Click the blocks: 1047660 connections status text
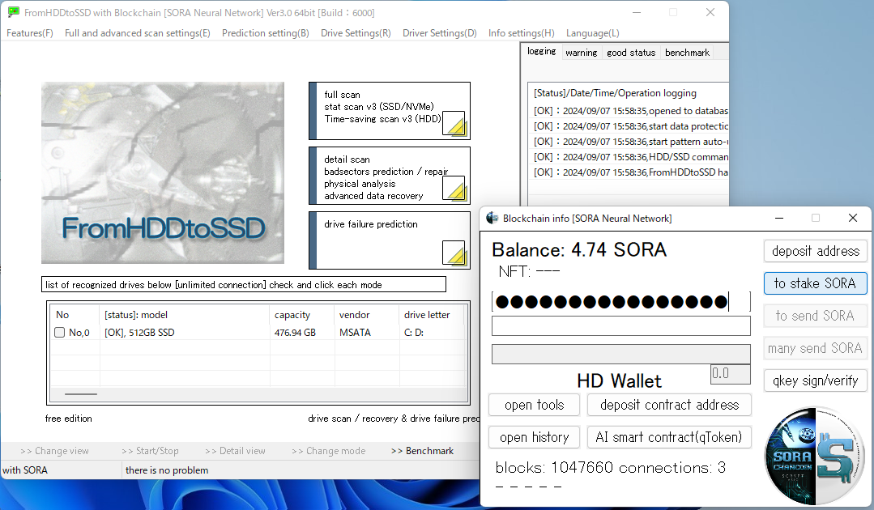The height and width of the screenshot is (510, 874). pos(611,467)
